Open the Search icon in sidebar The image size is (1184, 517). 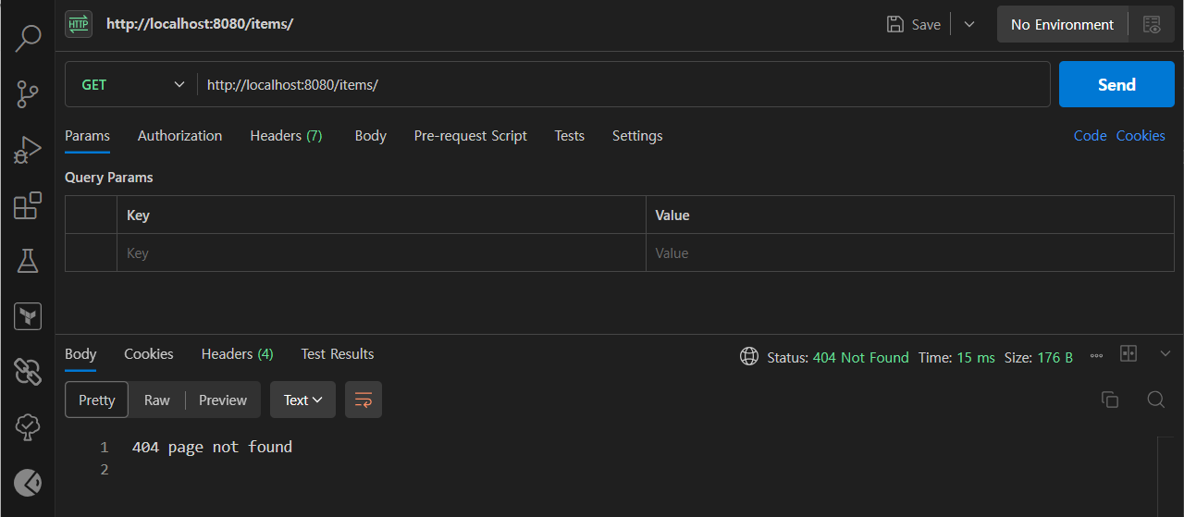pyautogui.click(x=28, y=38)
